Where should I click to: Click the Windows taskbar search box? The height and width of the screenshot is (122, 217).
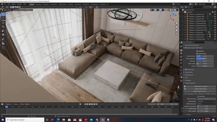(25, 120)
